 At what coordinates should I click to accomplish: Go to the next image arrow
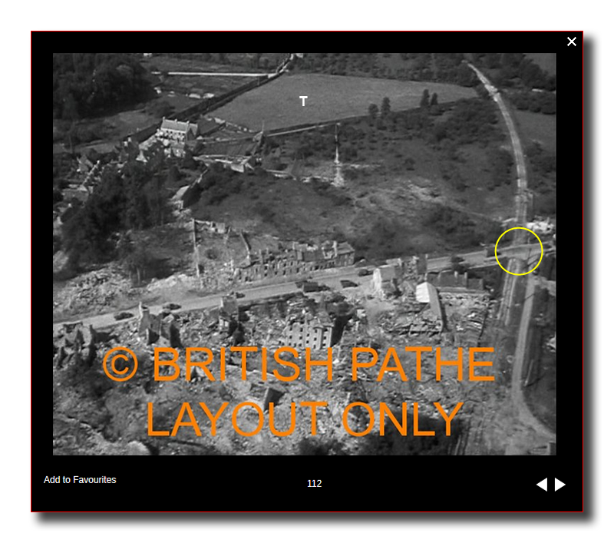[560, 485]
